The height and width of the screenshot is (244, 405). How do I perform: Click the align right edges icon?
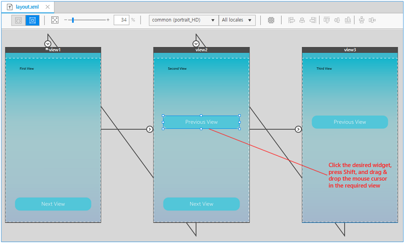click(313, 20)
